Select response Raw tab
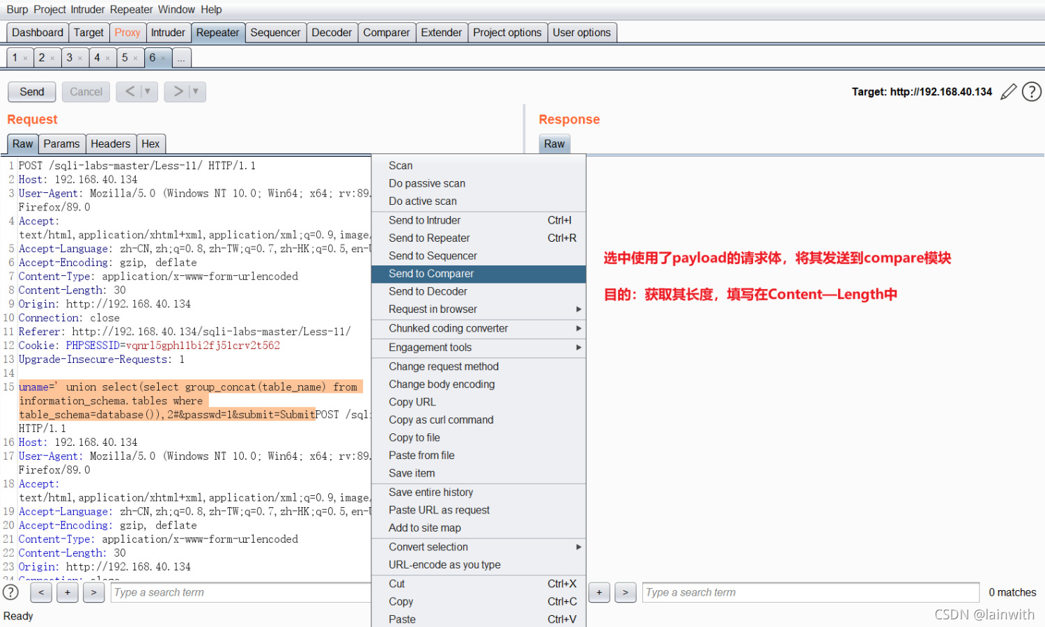Screen dimensions: 1045x627 click(x=555, y=144)
